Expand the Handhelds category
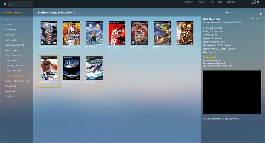This screenshot has height=143, width=265. coord(3,86)
